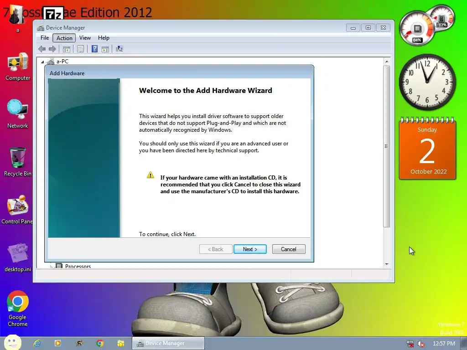
Task: Click the Show desktop button at taskbar end
Action: [464, 343]
